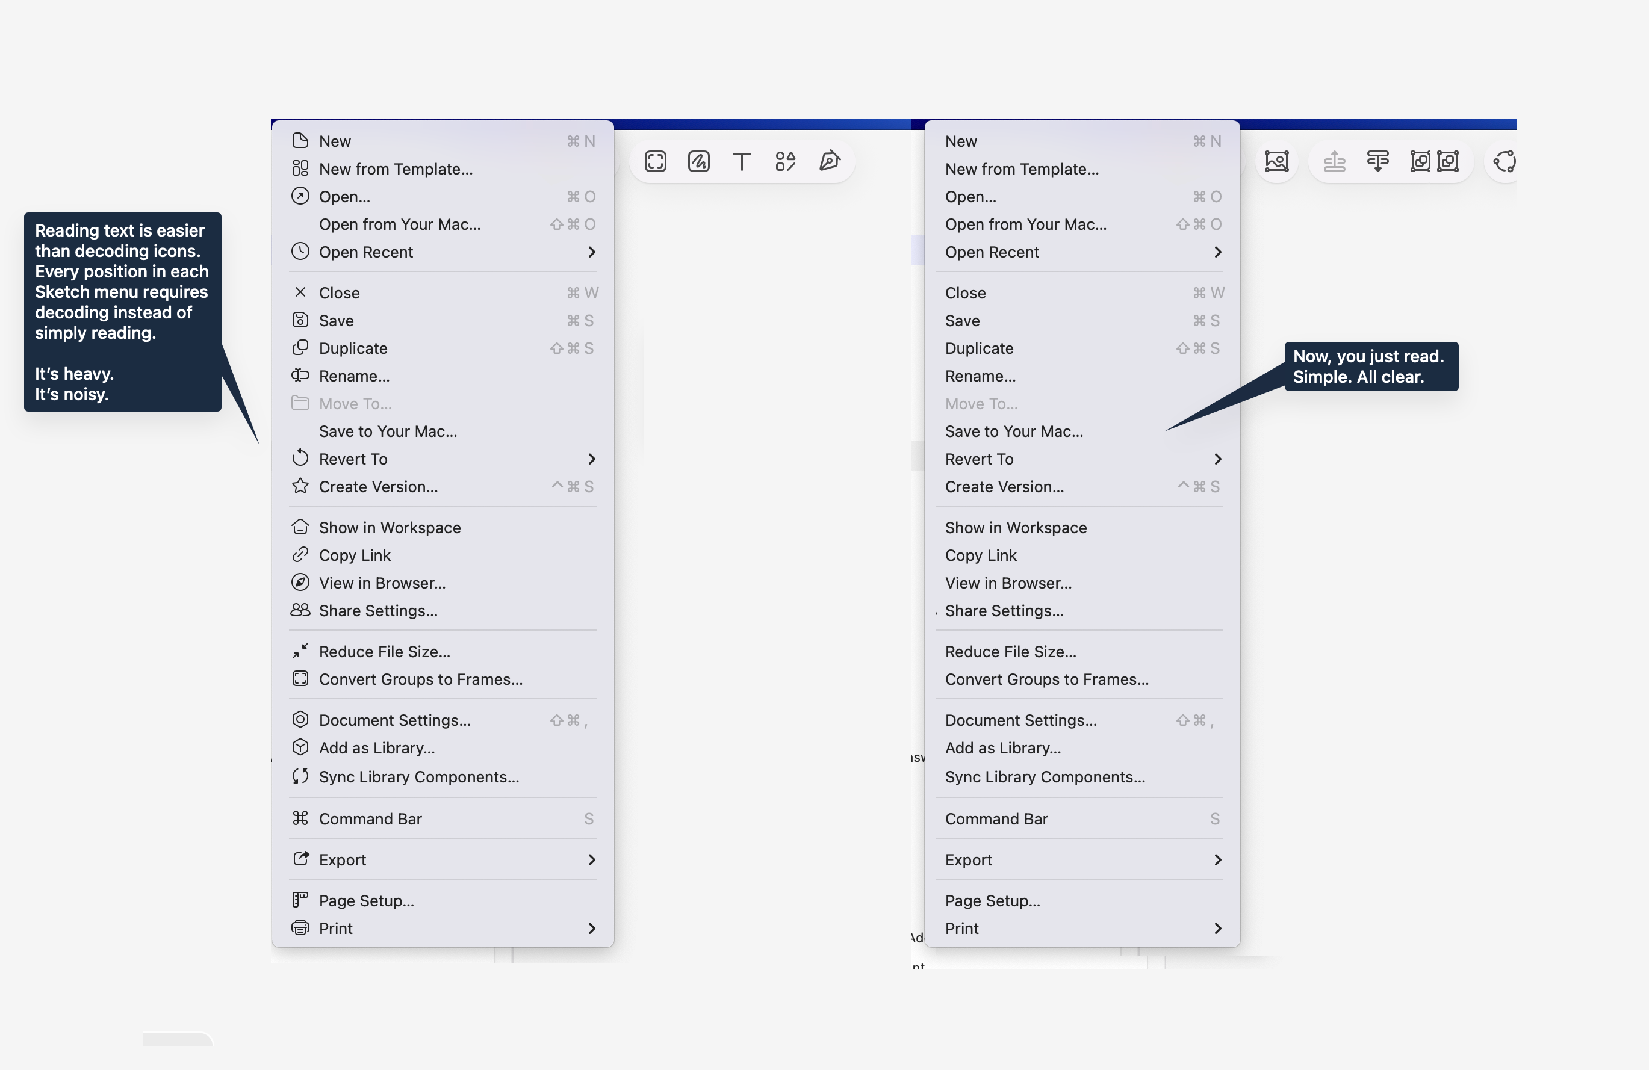Expand Open Recent submenu in icon menu
Viewport: 1649px width, 1070px height.
(x=591, y=252)
